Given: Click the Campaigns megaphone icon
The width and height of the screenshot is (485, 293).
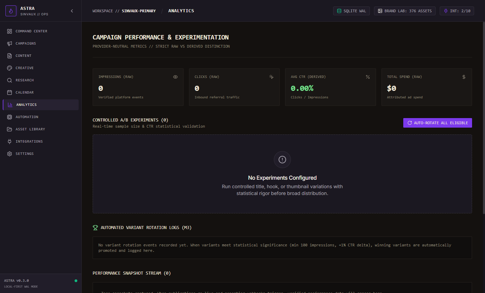Looking at the screenshot, I should [10, 44].
